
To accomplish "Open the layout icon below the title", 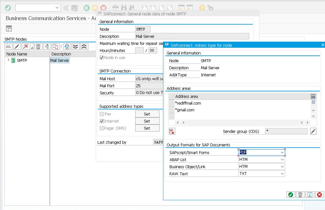I will [x=9, y=29].
